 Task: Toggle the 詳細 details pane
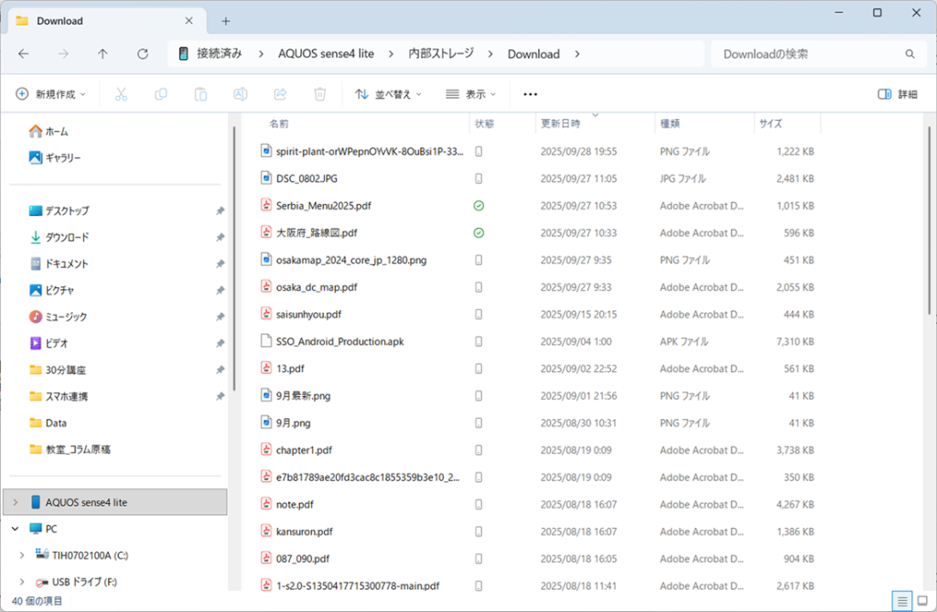(897, 94)
